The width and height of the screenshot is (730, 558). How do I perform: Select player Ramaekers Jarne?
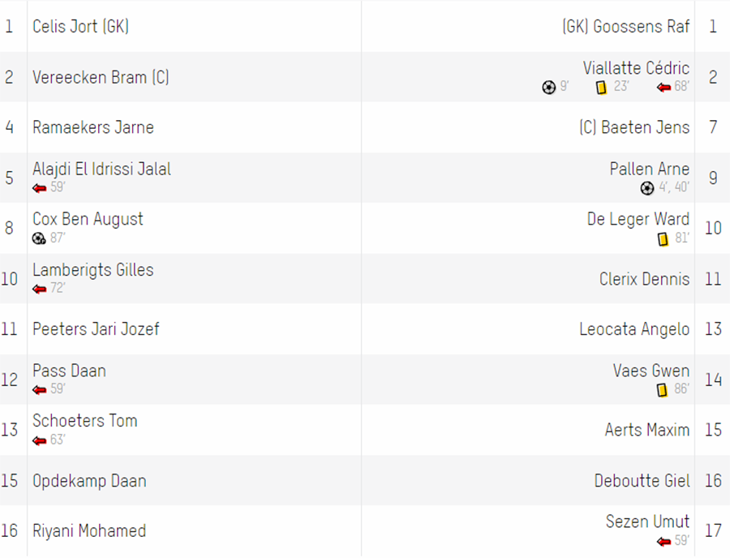tap(93, 127)
